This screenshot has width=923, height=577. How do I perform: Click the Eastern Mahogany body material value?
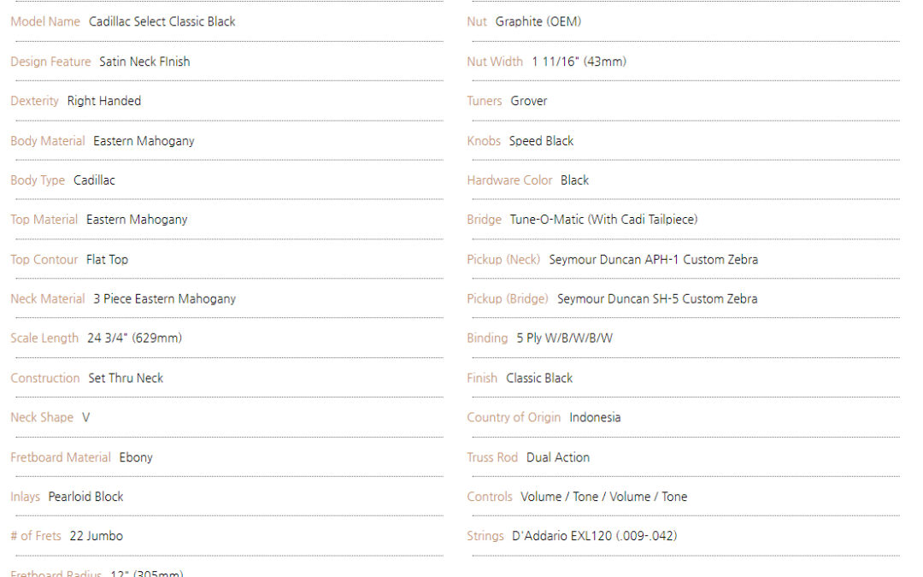[144, 141]
